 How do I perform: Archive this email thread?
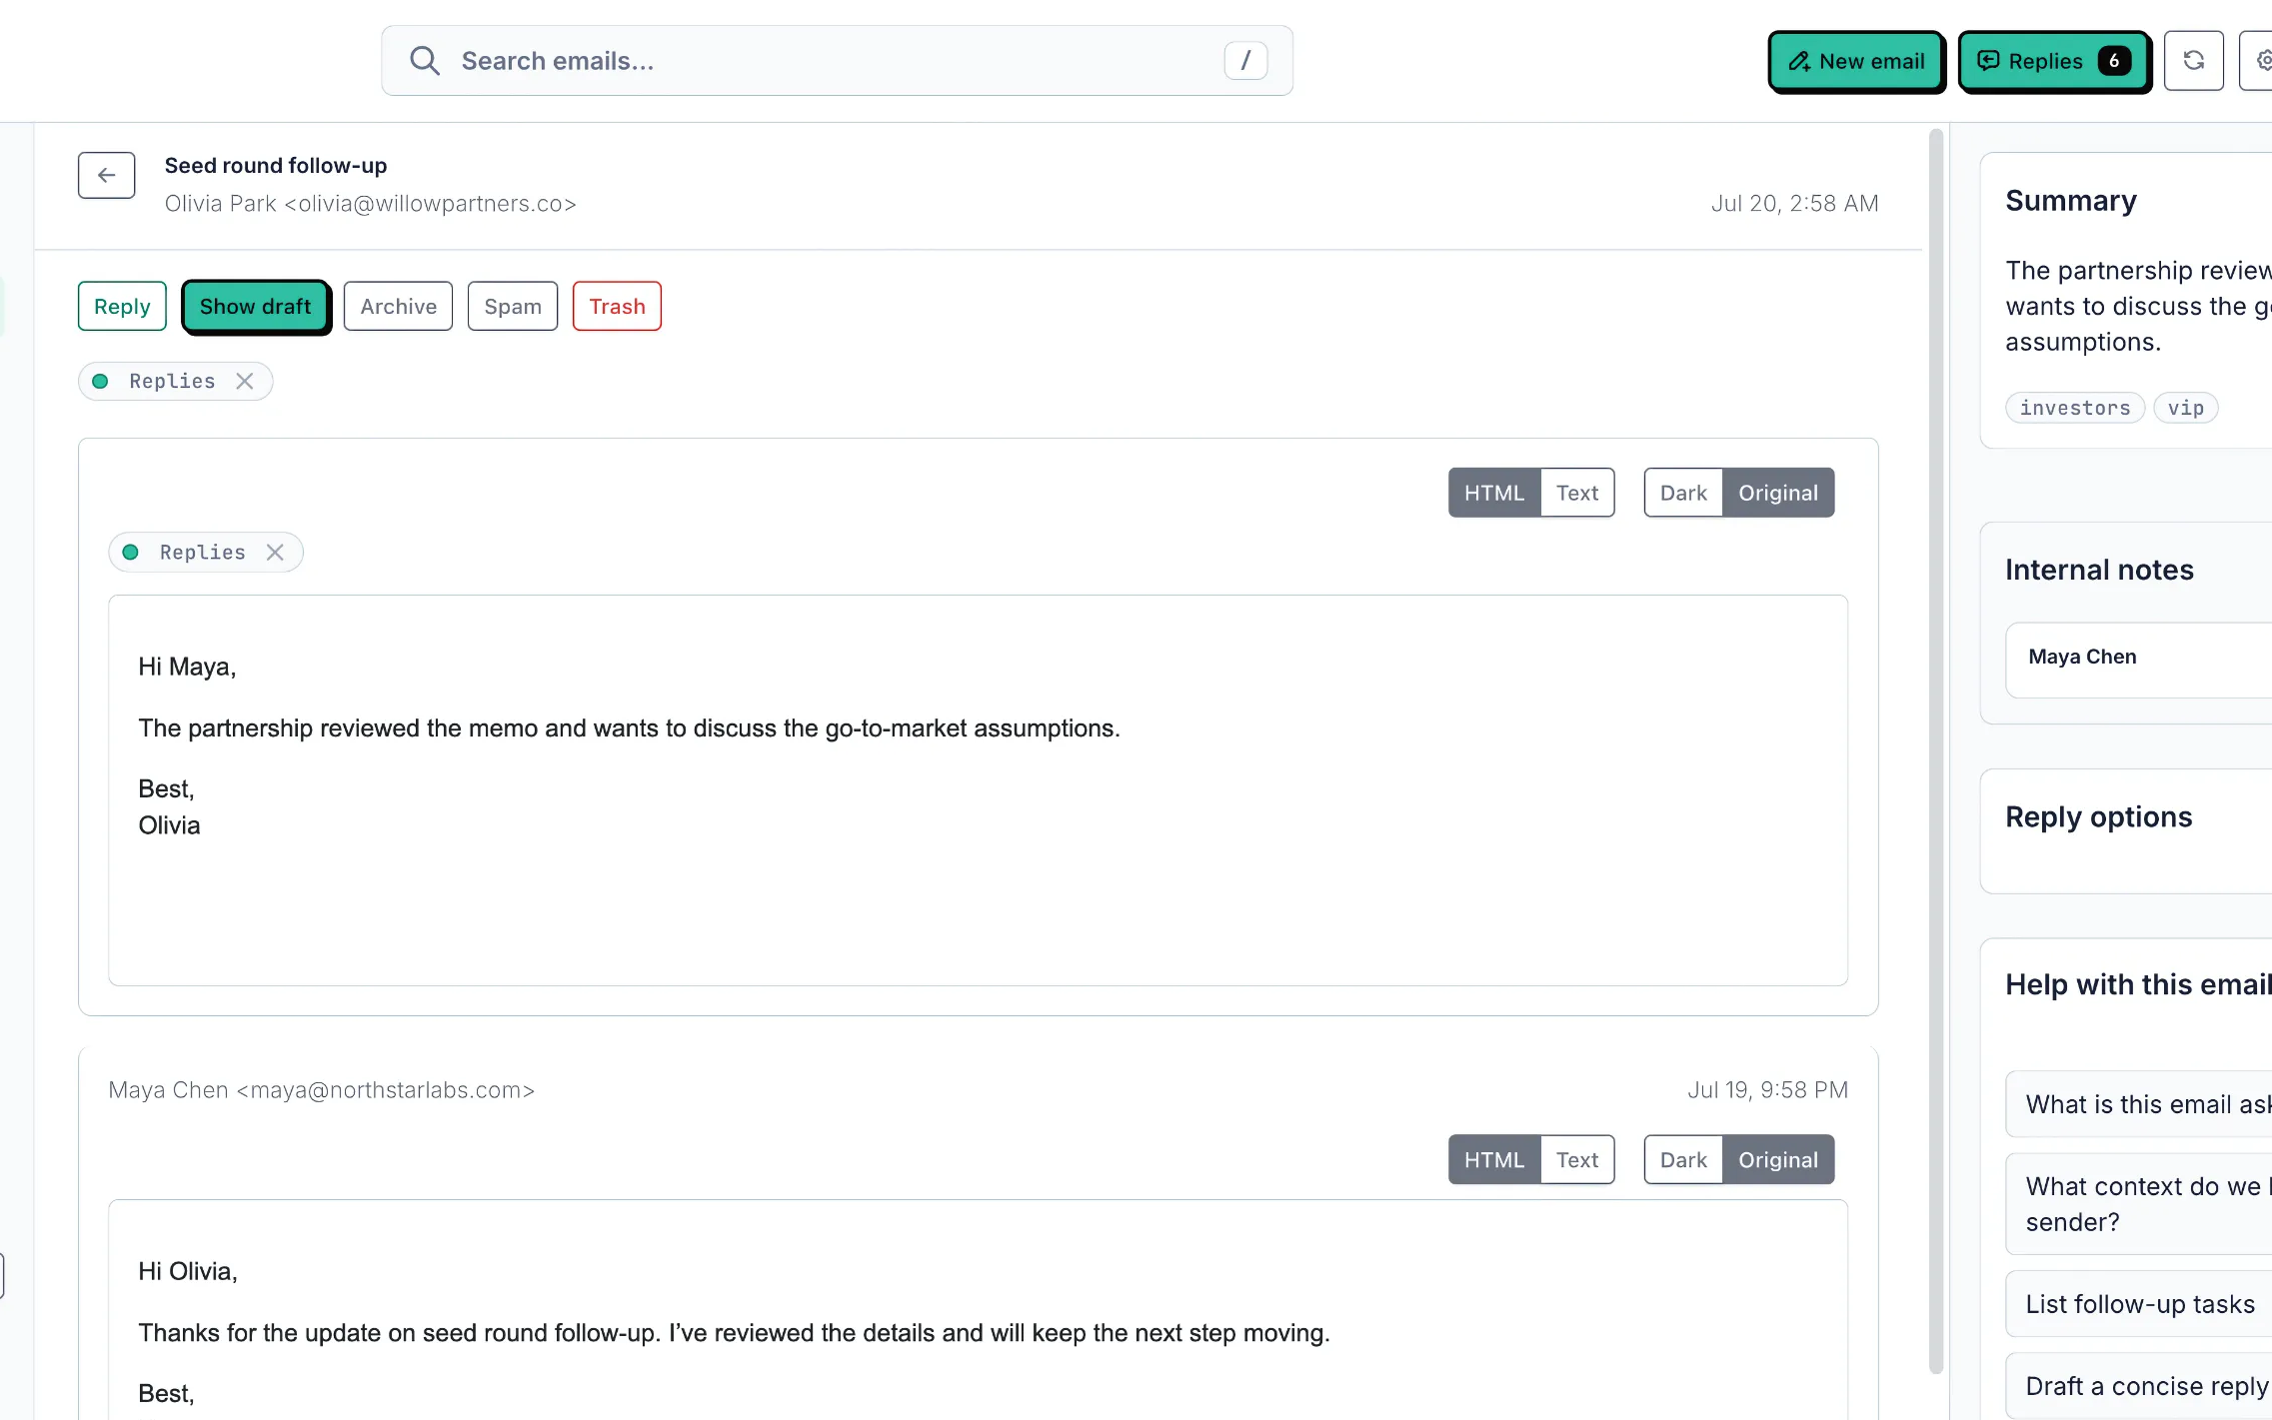(x=398, y=306)
